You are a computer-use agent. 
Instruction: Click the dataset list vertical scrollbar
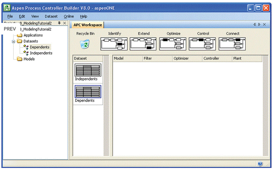(106, 106)
